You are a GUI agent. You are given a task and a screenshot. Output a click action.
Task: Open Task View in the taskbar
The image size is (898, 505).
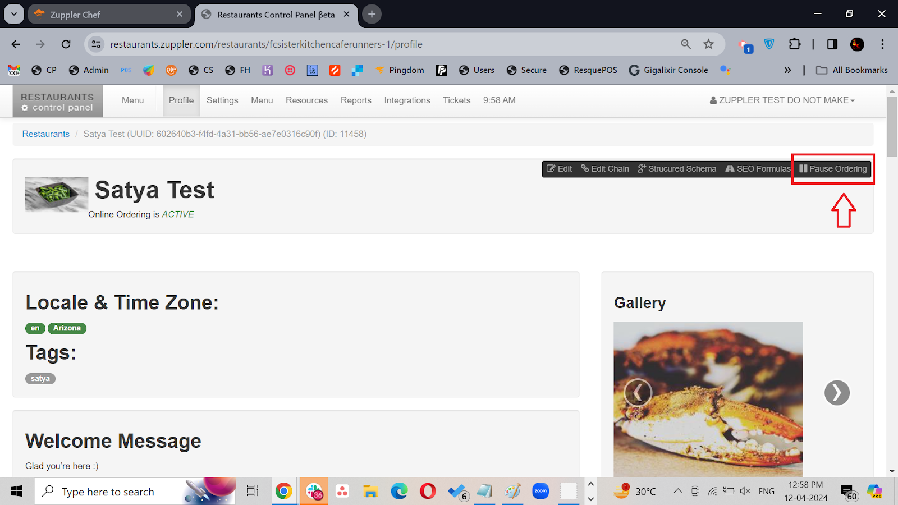tap(253, 492)
